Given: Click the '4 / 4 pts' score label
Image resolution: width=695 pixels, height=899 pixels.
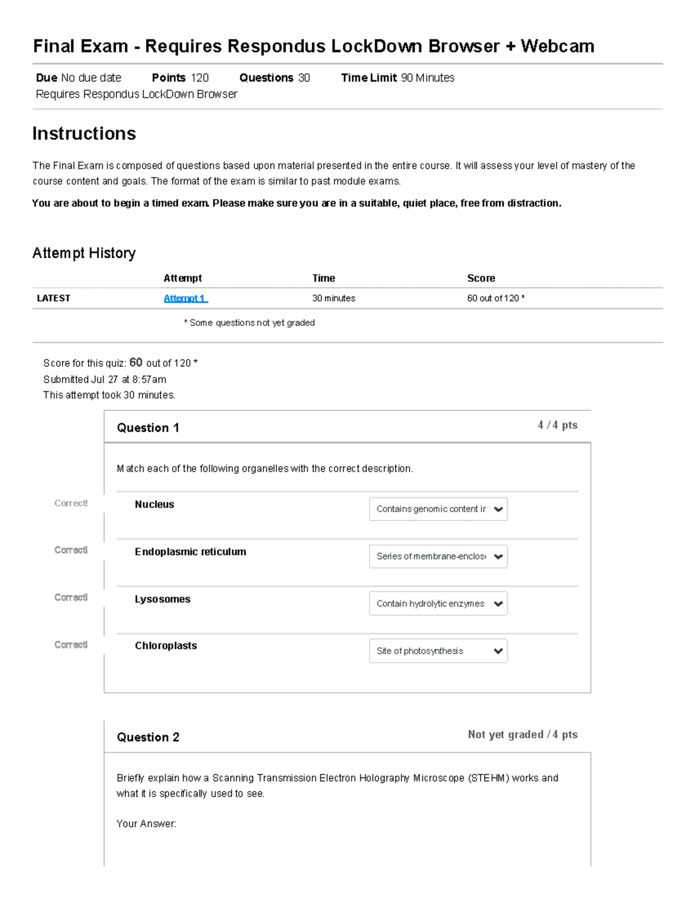Looking at the screenshot, I should (x=557, y=425).
